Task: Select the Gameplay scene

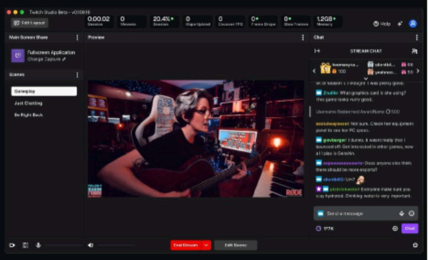Action: 44,91
